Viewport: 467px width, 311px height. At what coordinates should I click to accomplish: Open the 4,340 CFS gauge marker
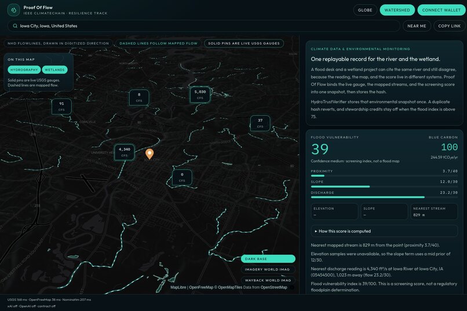click(x=124, y=152)
